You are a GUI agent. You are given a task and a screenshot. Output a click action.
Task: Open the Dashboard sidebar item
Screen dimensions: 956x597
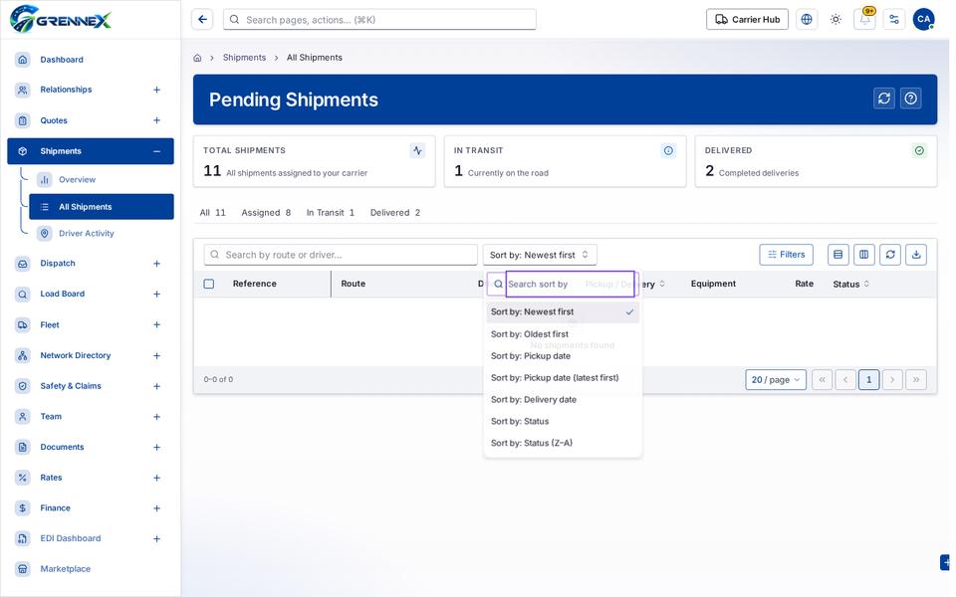(x=62, y=60)
